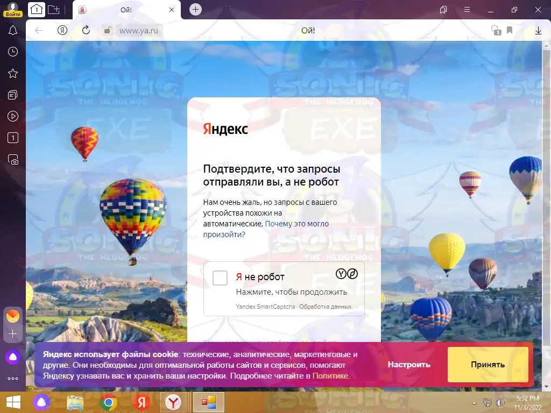Screen dimensions: 551x413
Task: Close the Ой! tab
Action: pos(172,10)
